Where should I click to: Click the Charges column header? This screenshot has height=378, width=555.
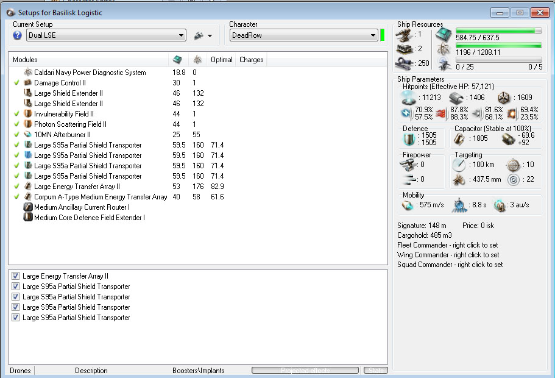point(252,60)
